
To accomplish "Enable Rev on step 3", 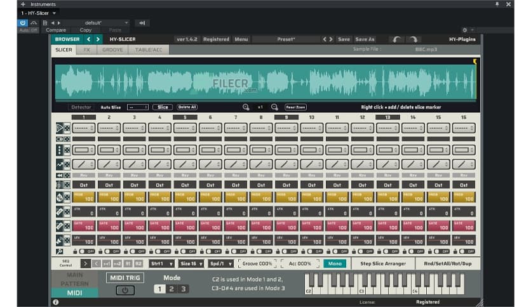I will 135,176.
